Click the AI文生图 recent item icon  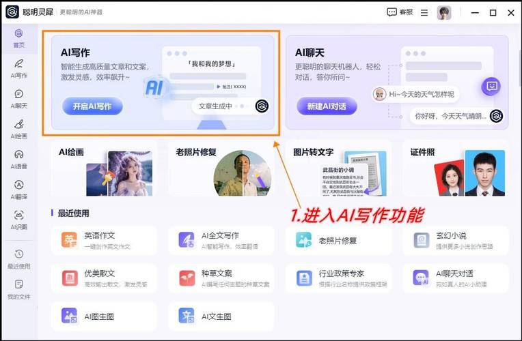(x=187, y=316)
